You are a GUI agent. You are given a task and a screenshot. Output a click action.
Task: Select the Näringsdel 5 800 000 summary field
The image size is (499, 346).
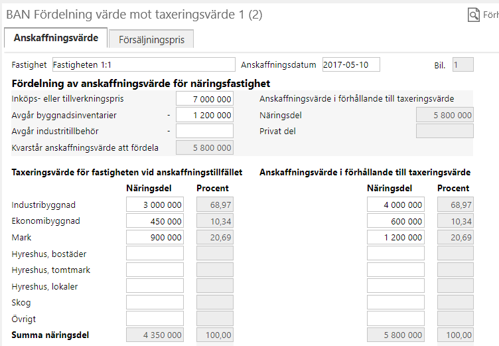tap(445, 115)
